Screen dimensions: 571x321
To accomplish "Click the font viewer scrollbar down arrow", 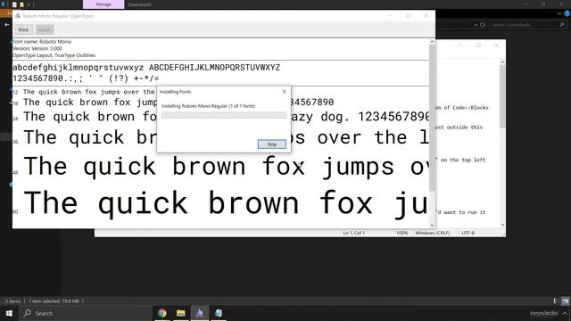I will 432,226.
